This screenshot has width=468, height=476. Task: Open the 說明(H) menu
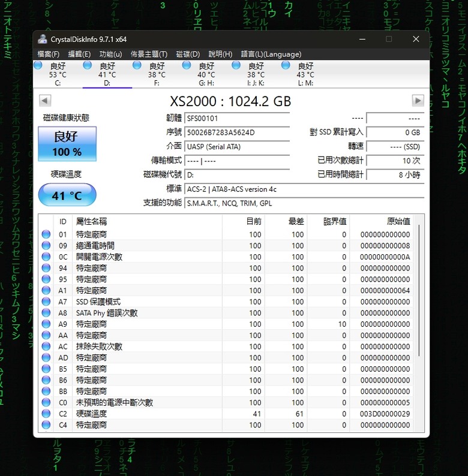point(220,54)
